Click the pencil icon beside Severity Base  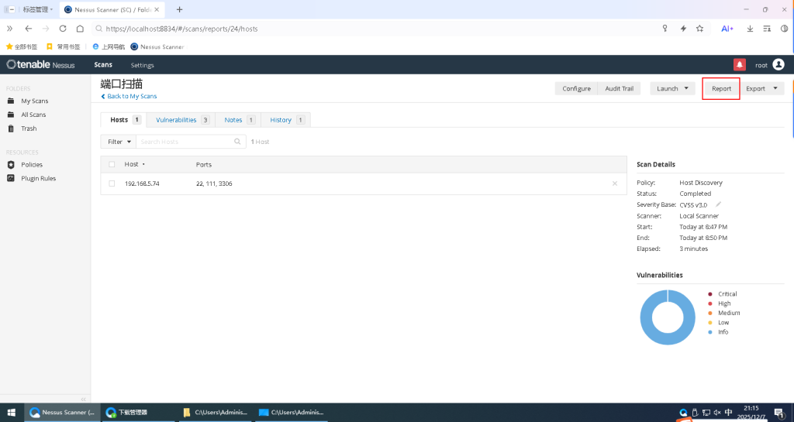(x=718, y=204)
